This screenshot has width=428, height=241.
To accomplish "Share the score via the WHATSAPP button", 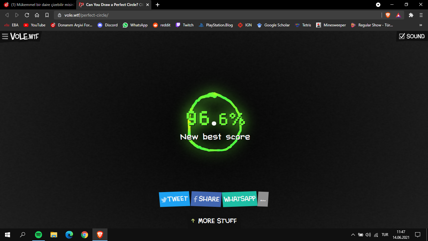I will point(240,199).
